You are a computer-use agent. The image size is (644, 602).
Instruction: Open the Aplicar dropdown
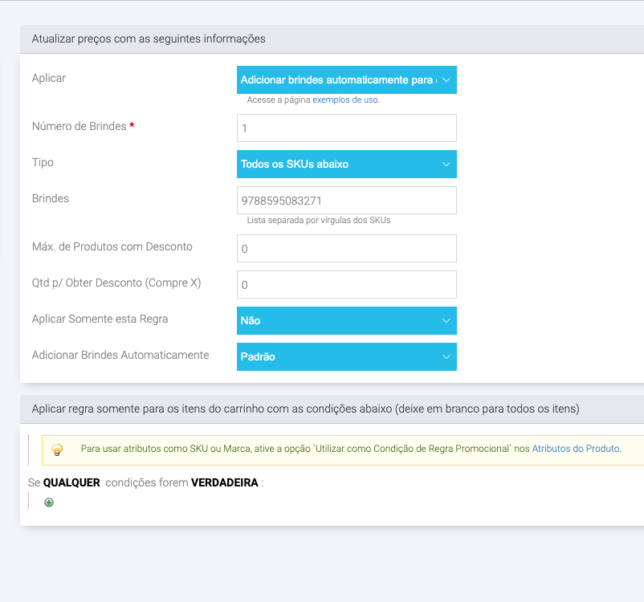(x=346, y=80)
